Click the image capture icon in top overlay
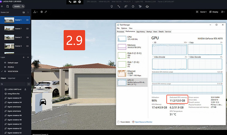This screenshot has width=227, height=135. pos(75,2)
